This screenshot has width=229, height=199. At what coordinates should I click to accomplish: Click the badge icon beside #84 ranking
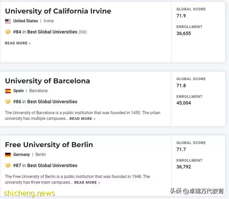click(x=8, y=32)
